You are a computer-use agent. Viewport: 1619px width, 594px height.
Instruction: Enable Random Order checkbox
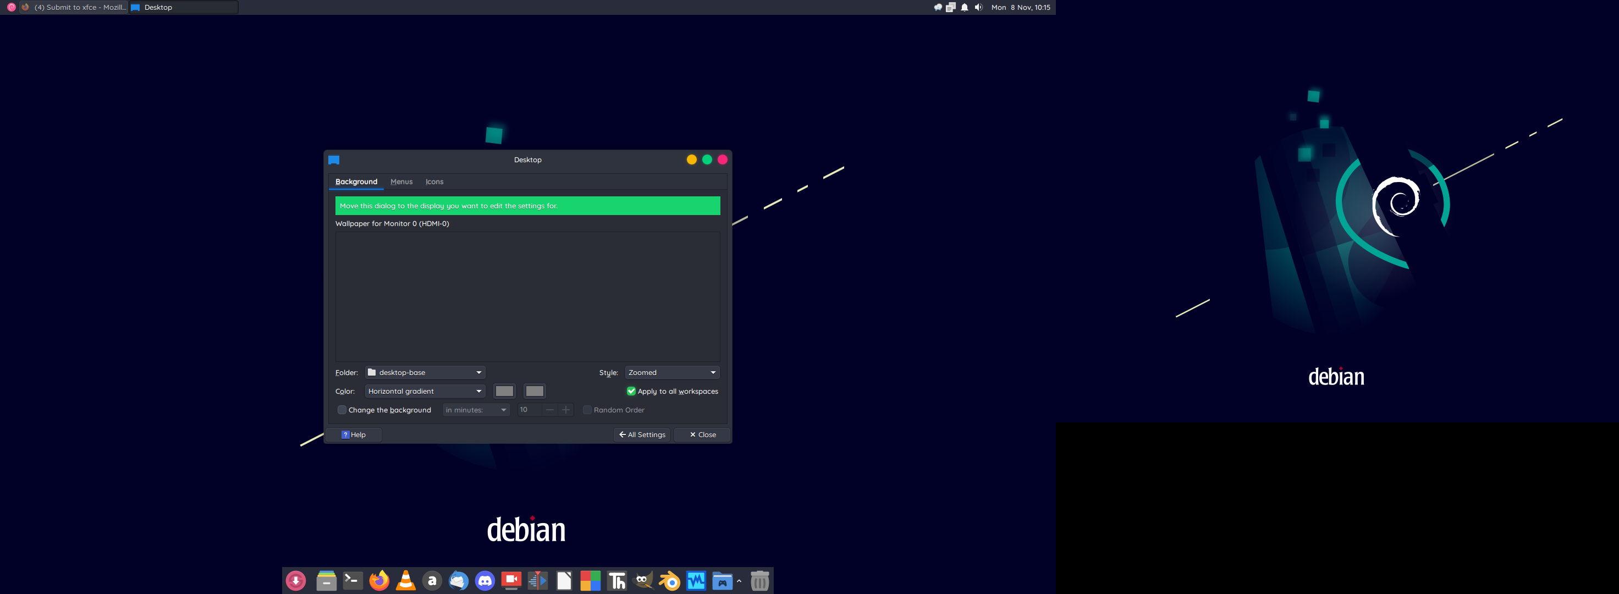586,409
